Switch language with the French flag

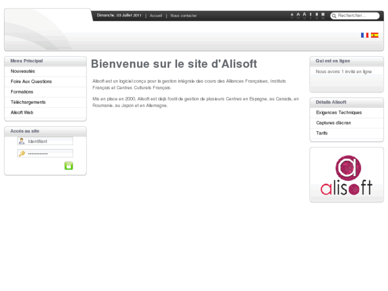point(365,35)
